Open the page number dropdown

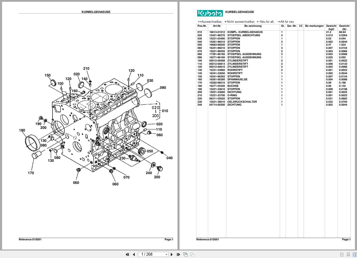166,254
